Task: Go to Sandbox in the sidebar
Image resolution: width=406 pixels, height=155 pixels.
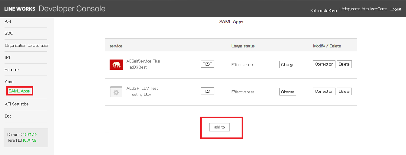Action: click(x=12, y=69)
